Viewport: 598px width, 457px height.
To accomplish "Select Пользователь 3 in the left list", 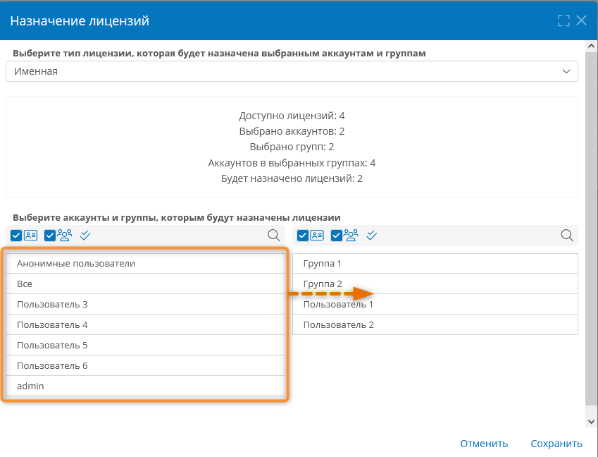I will pos(145,304).
